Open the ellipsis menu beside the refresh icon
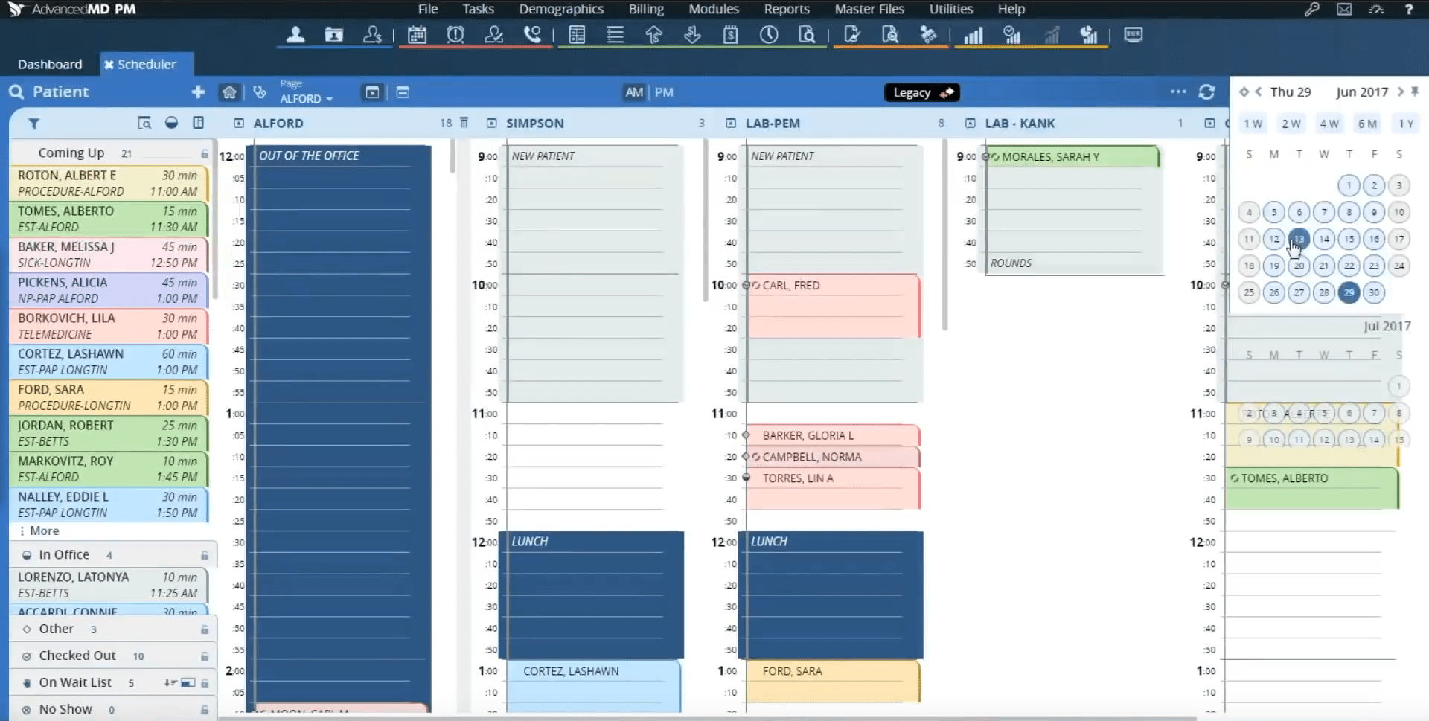 click(x=1179, y=92)
